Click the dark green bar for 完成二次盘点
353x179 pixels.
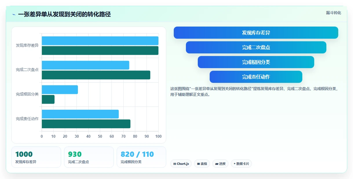click(96, 75)
